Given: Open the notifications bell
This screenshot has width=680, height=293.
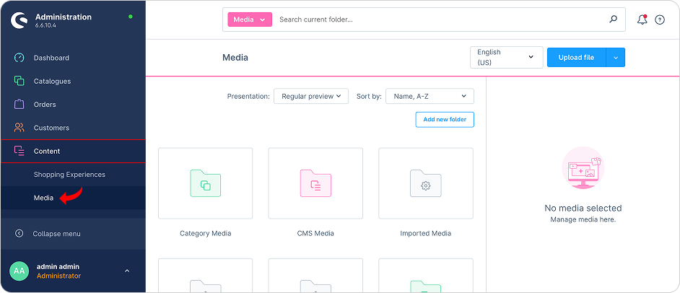Looking at the screenshot, I should [x=642, y=19].
